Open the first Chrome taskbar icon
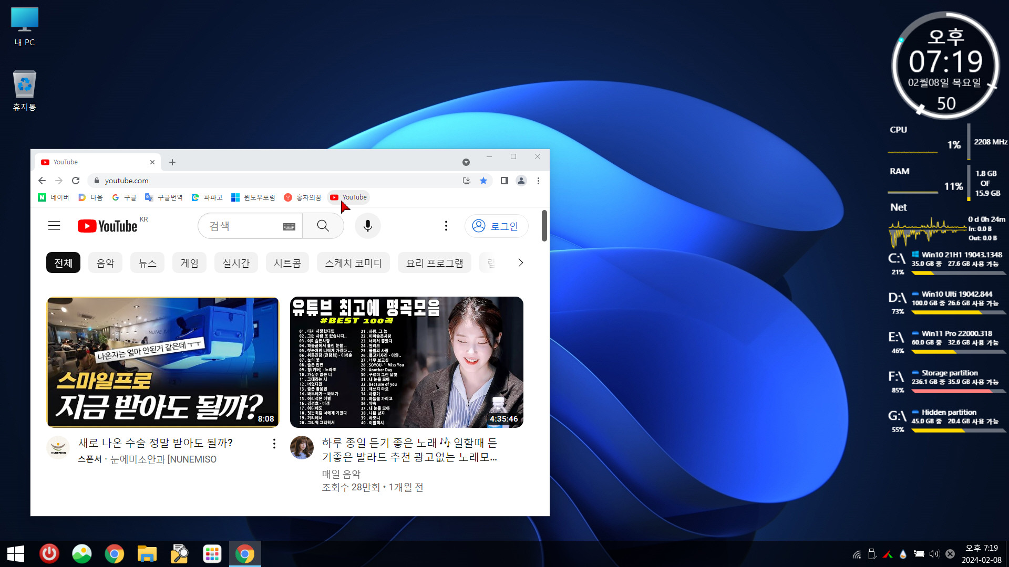 coord(115,554)
